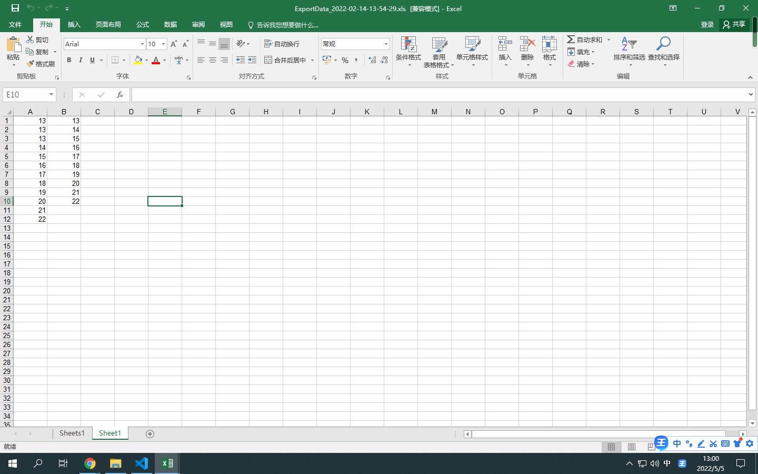Expand the borders dropdown arrow
The width and height of the screenshot is (758, 474).
(x=124, y=60)
